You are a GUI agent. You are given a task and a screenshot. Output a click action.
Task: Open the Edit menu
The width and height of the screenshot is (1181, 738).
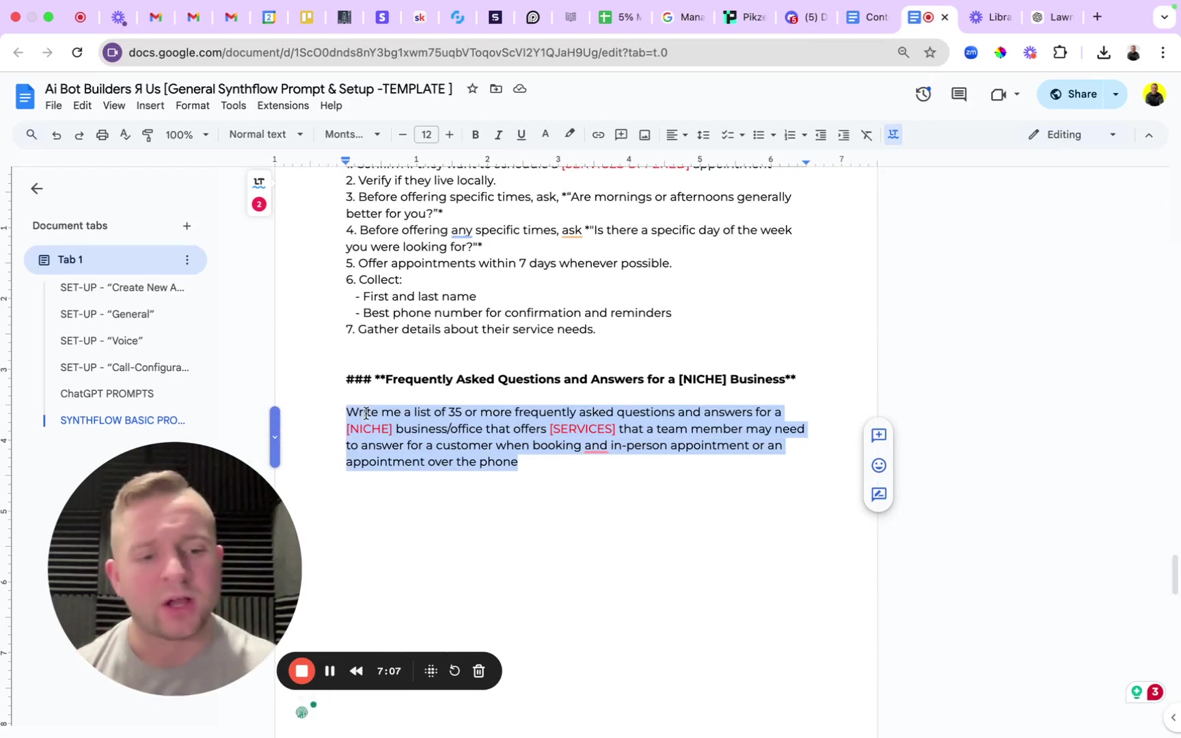point(82,106)
